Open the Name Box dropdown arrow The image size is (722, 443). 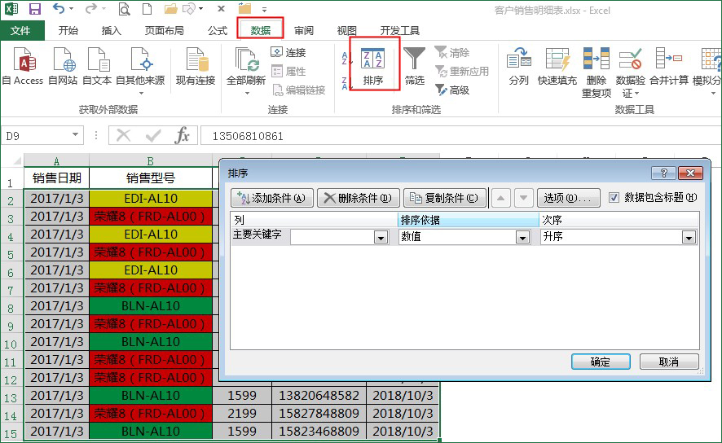click(x=75, y=135)
